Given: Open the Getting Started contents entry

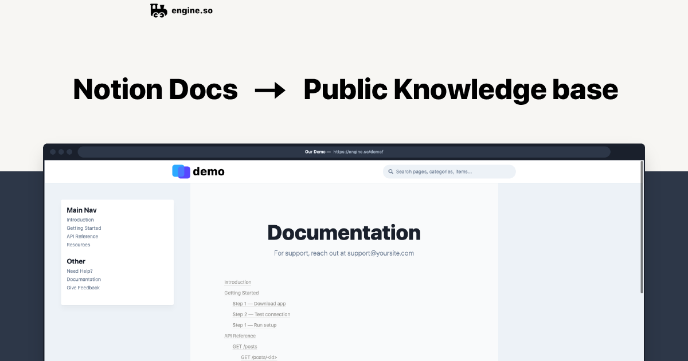Looking at the screenshot, I should 241,293.
